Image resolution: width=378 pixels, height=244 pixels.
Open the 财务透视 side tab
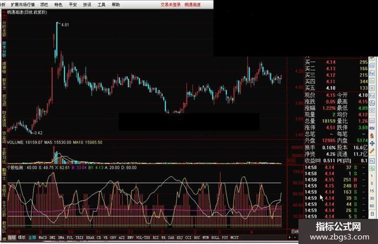tap(4, 119)
